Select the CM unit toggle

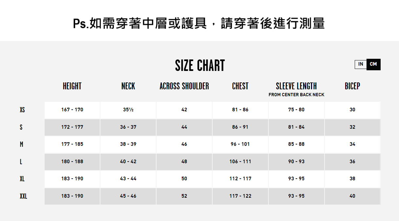(x=373, y=64)
